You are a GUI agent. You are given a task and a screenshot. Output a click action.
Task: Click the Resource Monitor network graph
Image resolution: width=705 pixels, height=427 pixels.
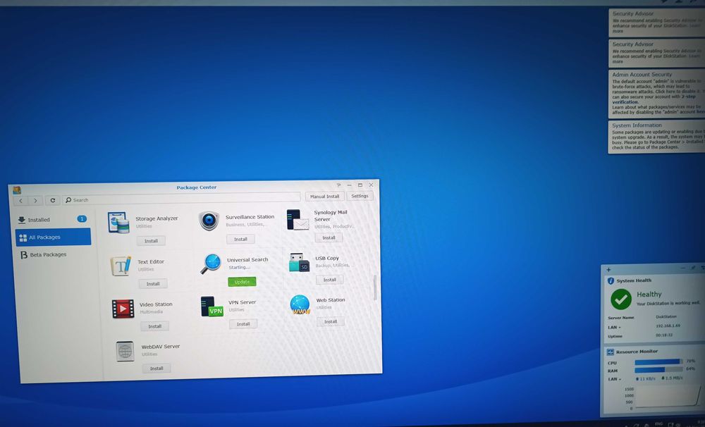668,397
